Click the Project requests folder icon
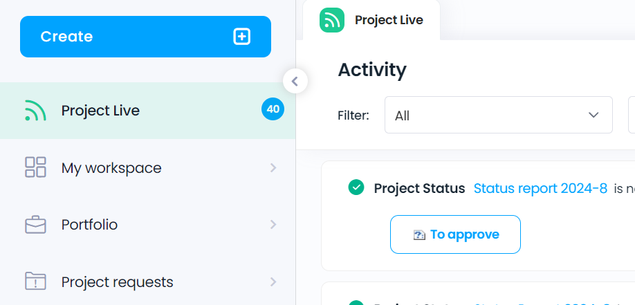 tap(35, 281)
